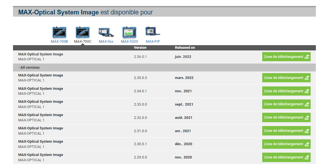The image size is (317, 164).
Task: Click version number 2.30.0.1
Action: coord(140,144)
